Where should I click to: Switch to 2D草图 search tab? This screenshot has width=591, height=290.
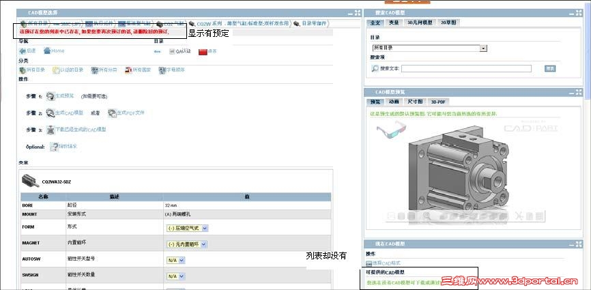click(448, 23)
